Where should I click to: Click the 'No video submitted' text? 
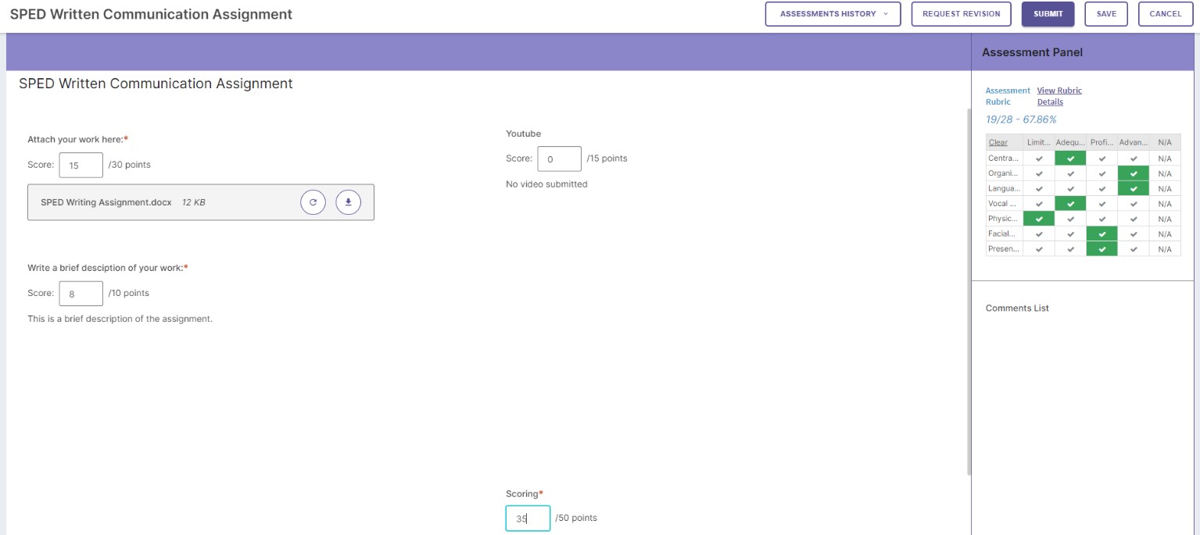(546, 184)
